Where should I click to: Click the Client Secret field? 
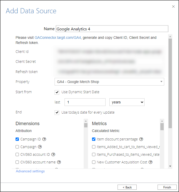109,62
